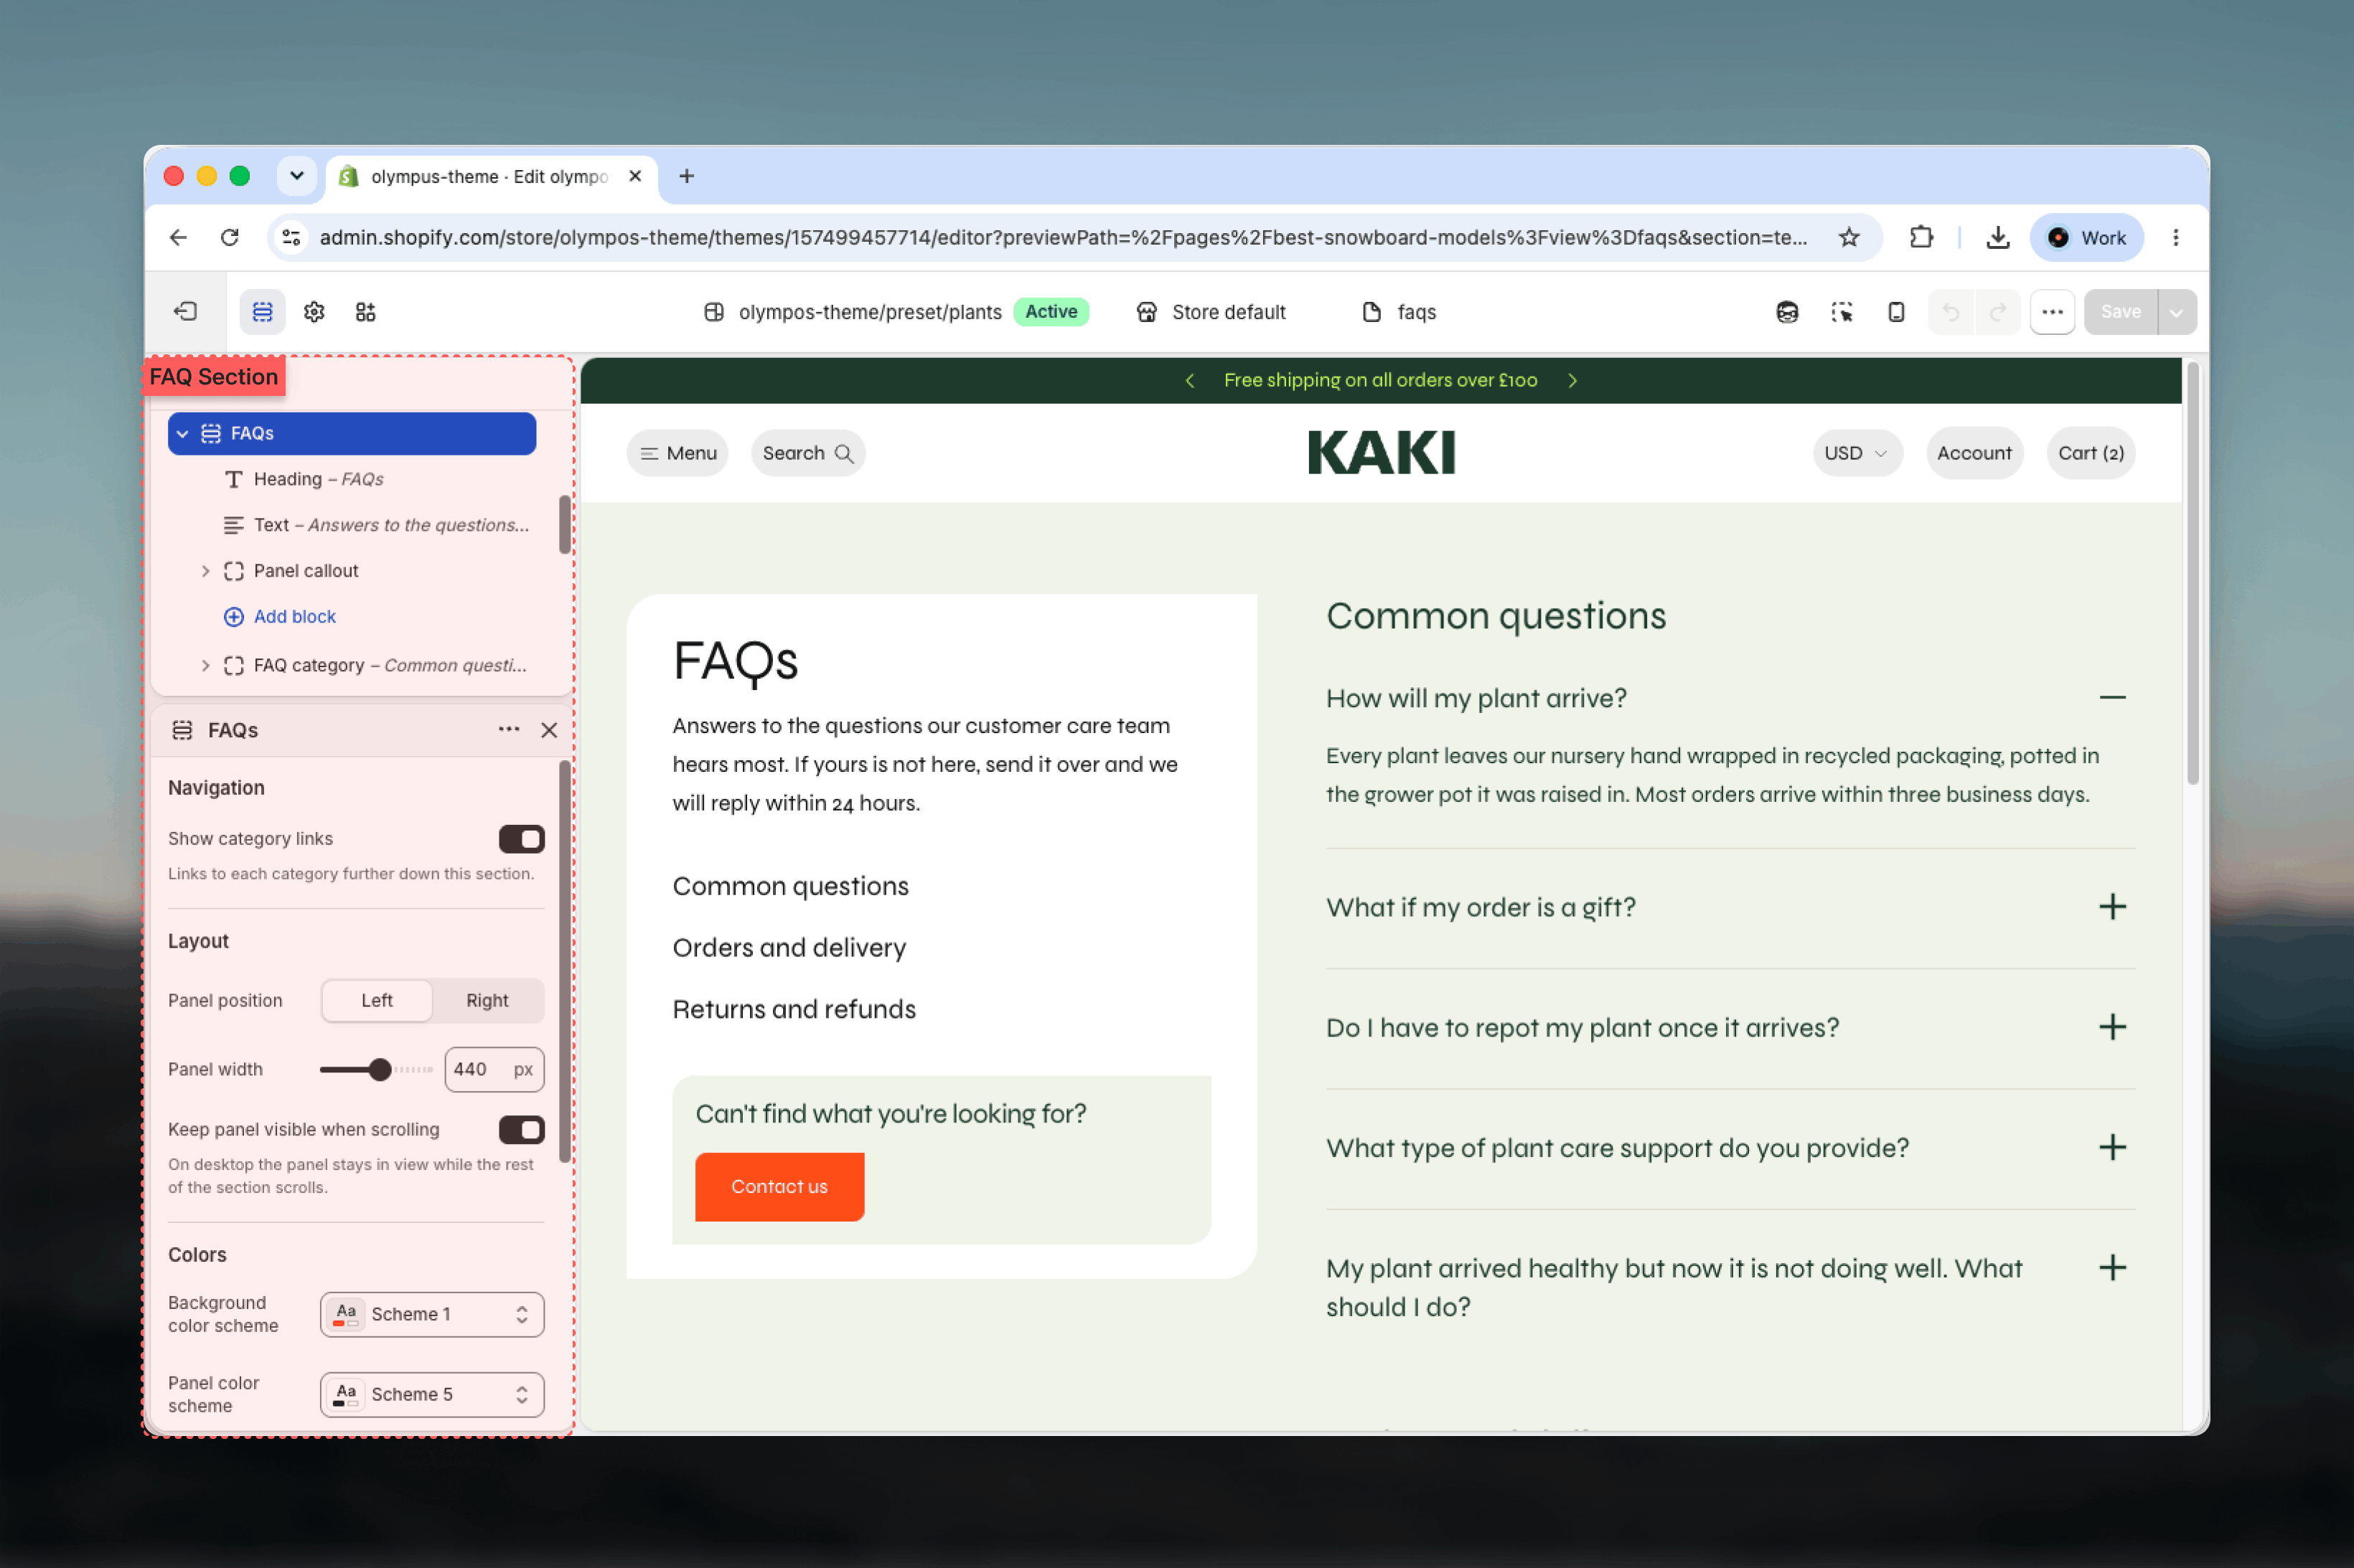Image resolution: width=2354 pixels, height=1568 pixels.
Task: Open the Store default market selector
Action: click(x=1211, y=312)
